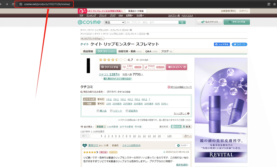The width and height of the screenshot is (277, 167).
Task: Expand もっと詳しく filter options
Action: (x=181, y=113)
